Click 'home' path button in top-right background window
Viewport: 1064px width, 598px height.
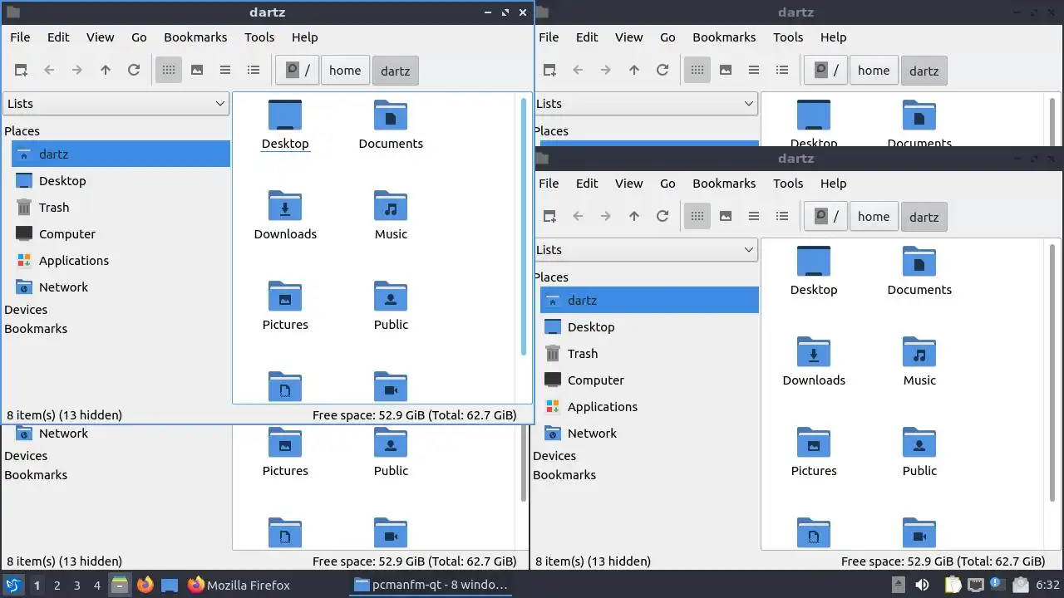874,71
